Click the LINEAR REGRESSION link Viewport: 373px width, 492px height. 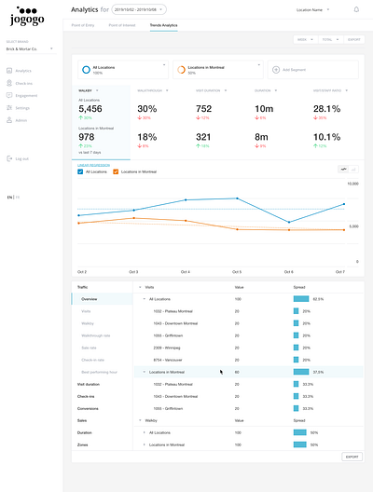(93, 165)
